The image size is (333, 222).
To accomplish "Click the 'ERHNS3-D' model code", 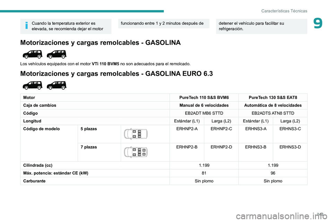I will click(290, 147).
